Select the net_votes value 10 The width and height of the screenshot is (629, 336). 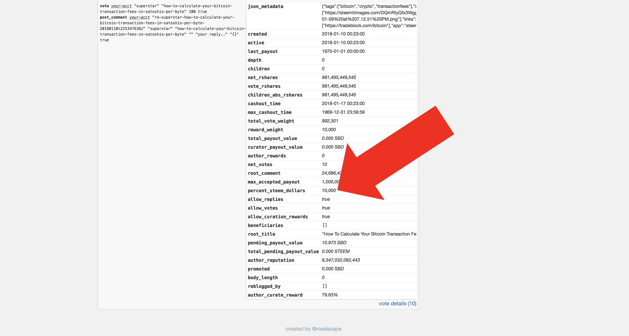[x=324, y=164]
